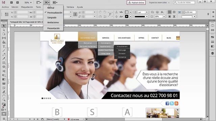
Task: Open the arrange documents dropdown
Action: tap(55, 2)
